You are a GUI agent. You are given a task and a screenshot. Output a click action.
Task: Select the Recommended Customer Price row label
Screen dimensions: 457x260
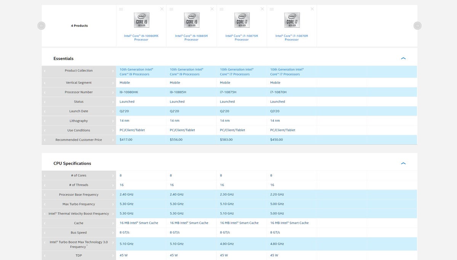pyautogui.click(x=79, y=140)
